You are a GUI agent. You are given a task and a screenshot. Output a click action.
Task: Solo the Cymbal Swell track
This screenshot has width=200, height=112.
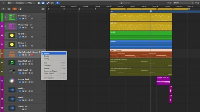point(26,82)
